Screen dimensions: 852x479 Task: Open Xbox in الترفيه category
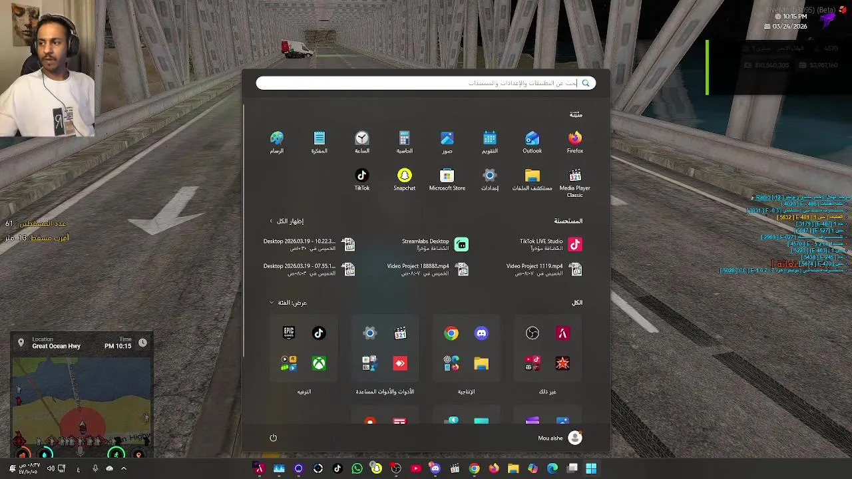319,363
